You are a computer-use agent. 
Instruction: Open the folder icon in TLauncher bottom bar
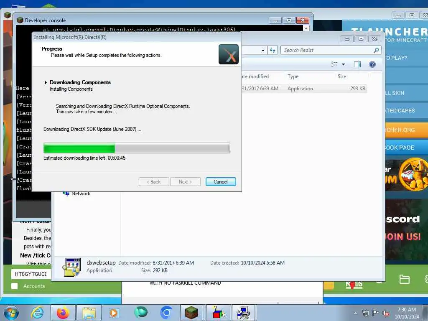tap(404, 279)
